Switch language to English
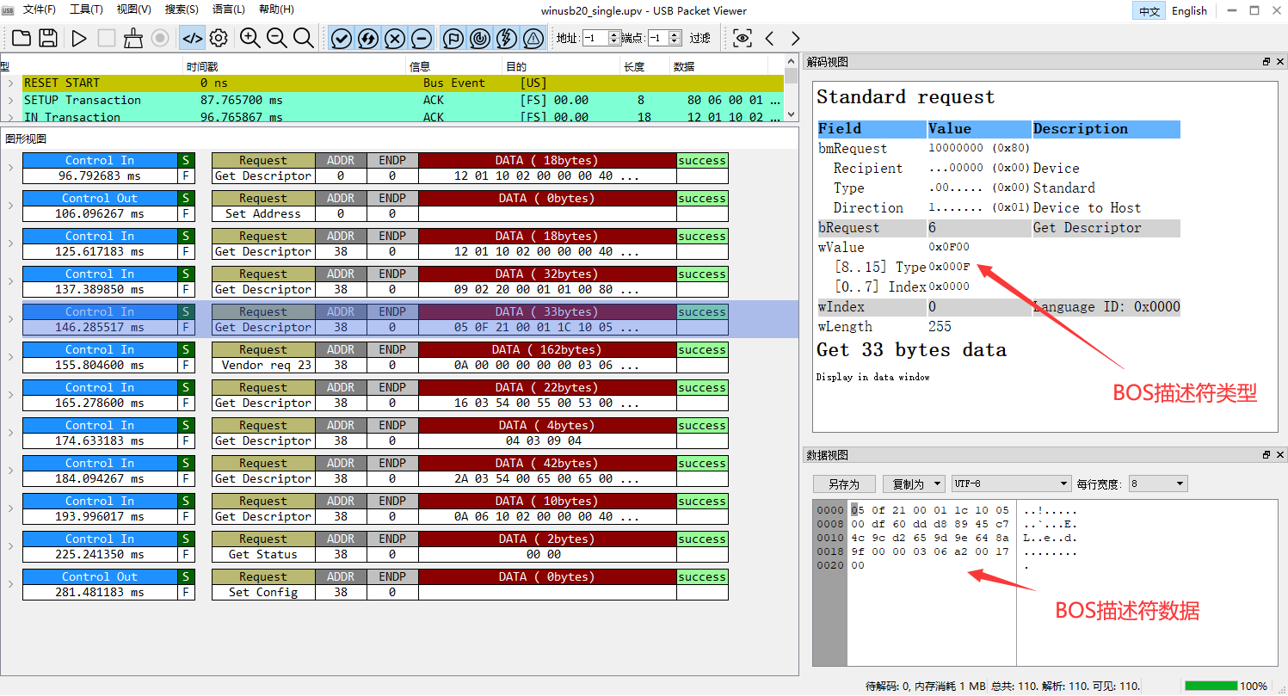Image resolution: width=1288 pixels, height=696 pixels. (1189, 11)
